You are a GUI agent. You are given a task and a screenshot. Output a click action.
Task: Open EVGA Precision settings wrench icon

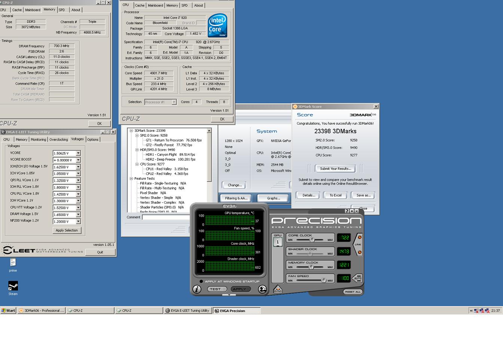point(262,289)
